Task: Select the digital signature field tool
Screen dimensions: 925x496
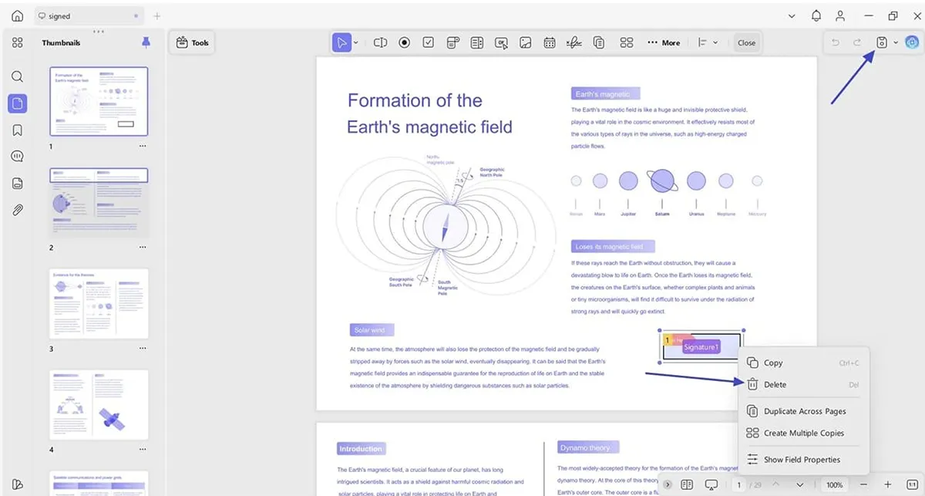Action: pos(573,42)
